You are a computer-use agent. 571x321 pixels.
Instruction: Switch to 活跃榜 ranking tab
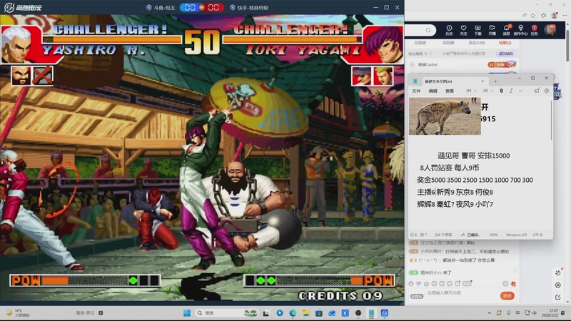tap(448, 43)
